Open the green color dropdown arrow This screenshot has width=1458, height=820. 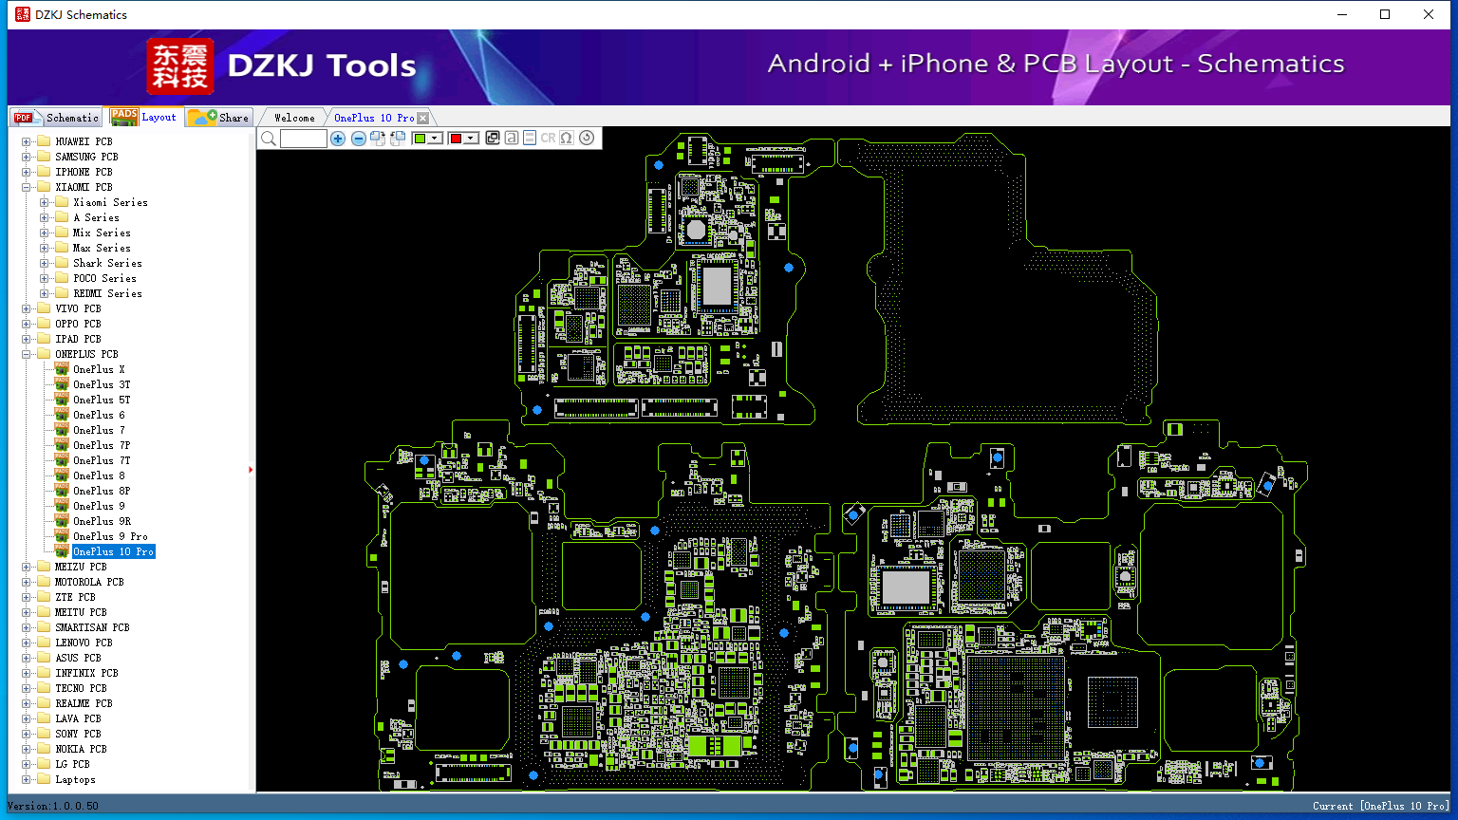tap(435, 139)
